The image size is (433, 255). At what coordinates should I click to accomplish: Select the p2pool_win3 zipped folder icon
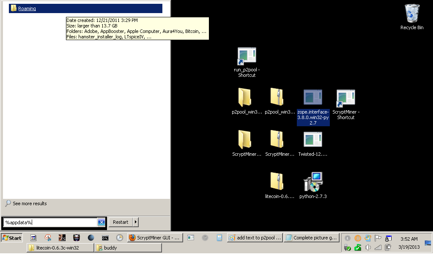pos(280,101)
